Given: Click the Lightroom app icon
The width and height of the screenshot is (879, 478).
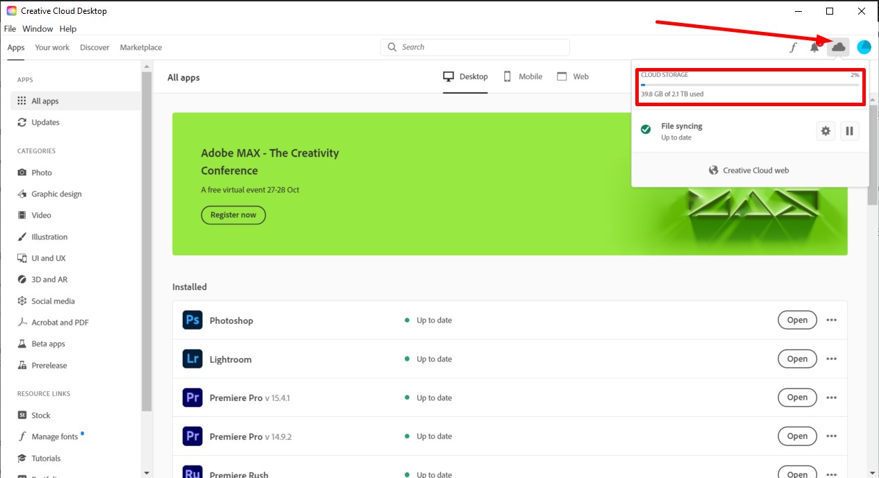Looking at the screenshot, I should coord(192,359).
